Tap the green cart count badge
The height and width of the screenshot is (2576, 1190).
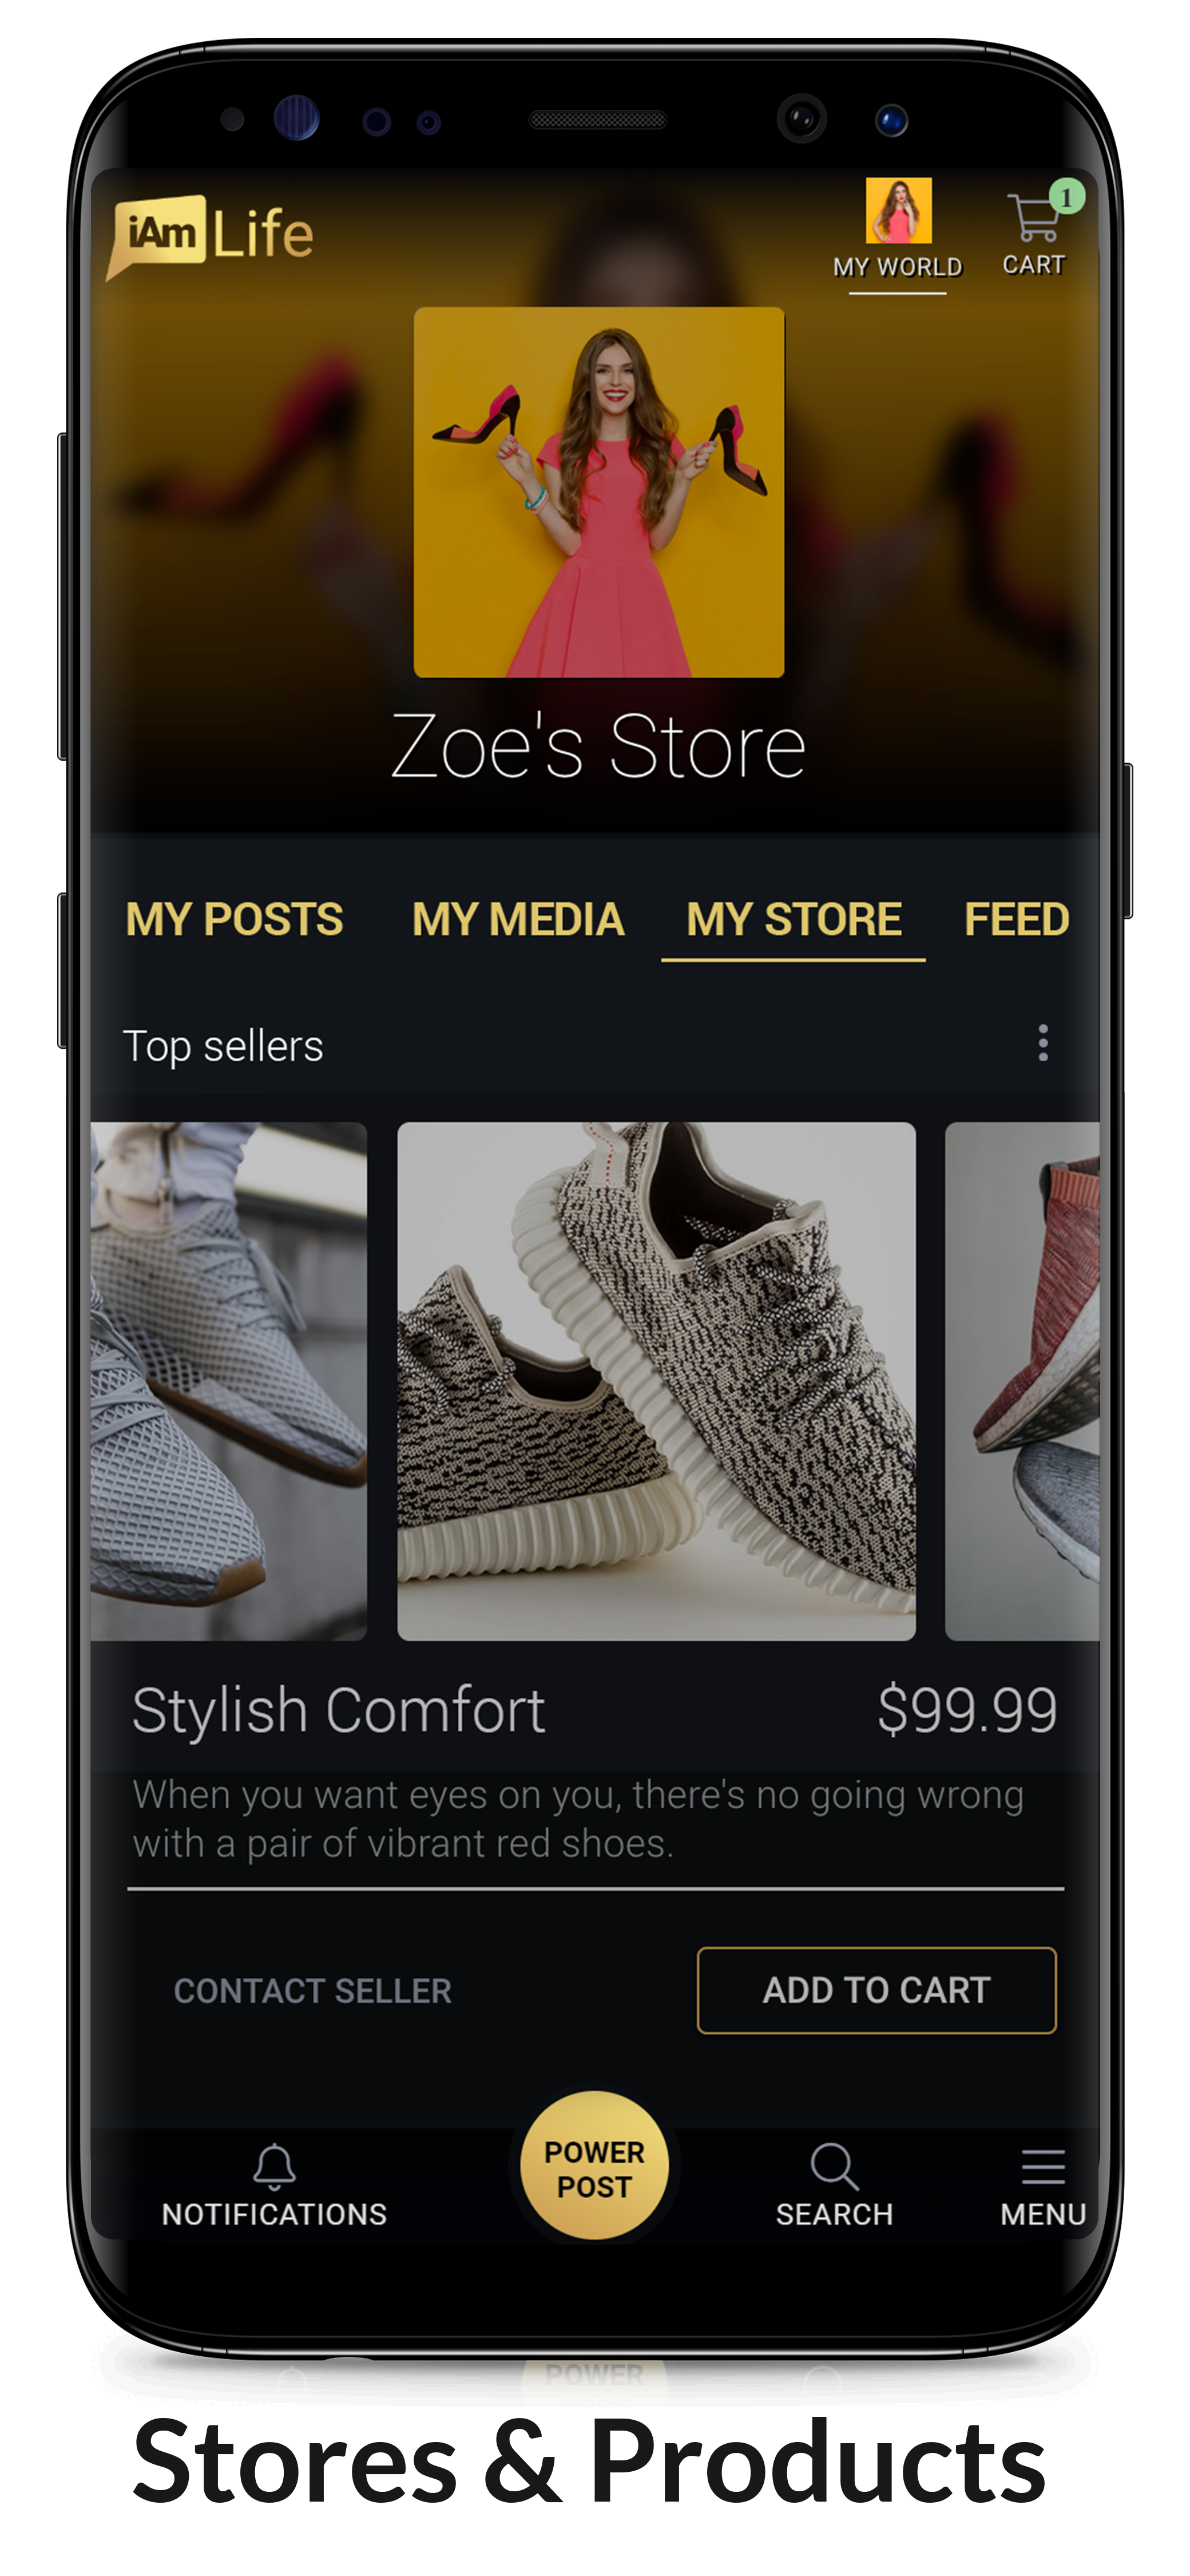(x=1067, y=197)
